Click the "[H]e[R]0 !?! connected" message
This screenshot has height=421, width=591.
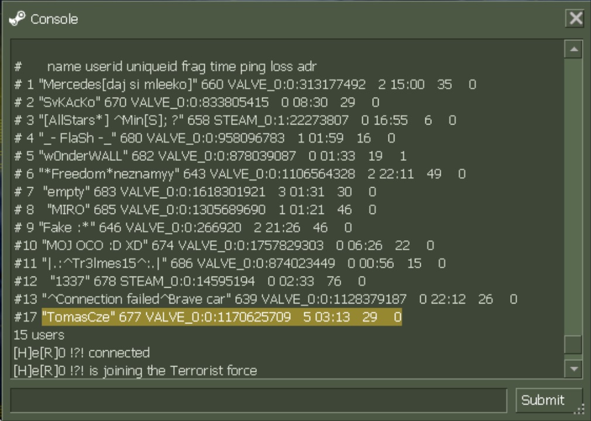coord(81,353)
